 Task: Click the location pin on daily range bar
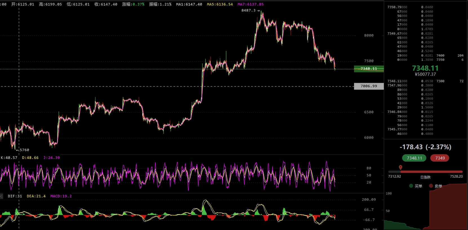pos(400,168)
